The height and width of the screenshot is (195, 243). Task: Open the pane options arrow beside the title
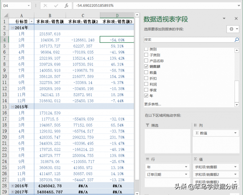pos(224,19)
